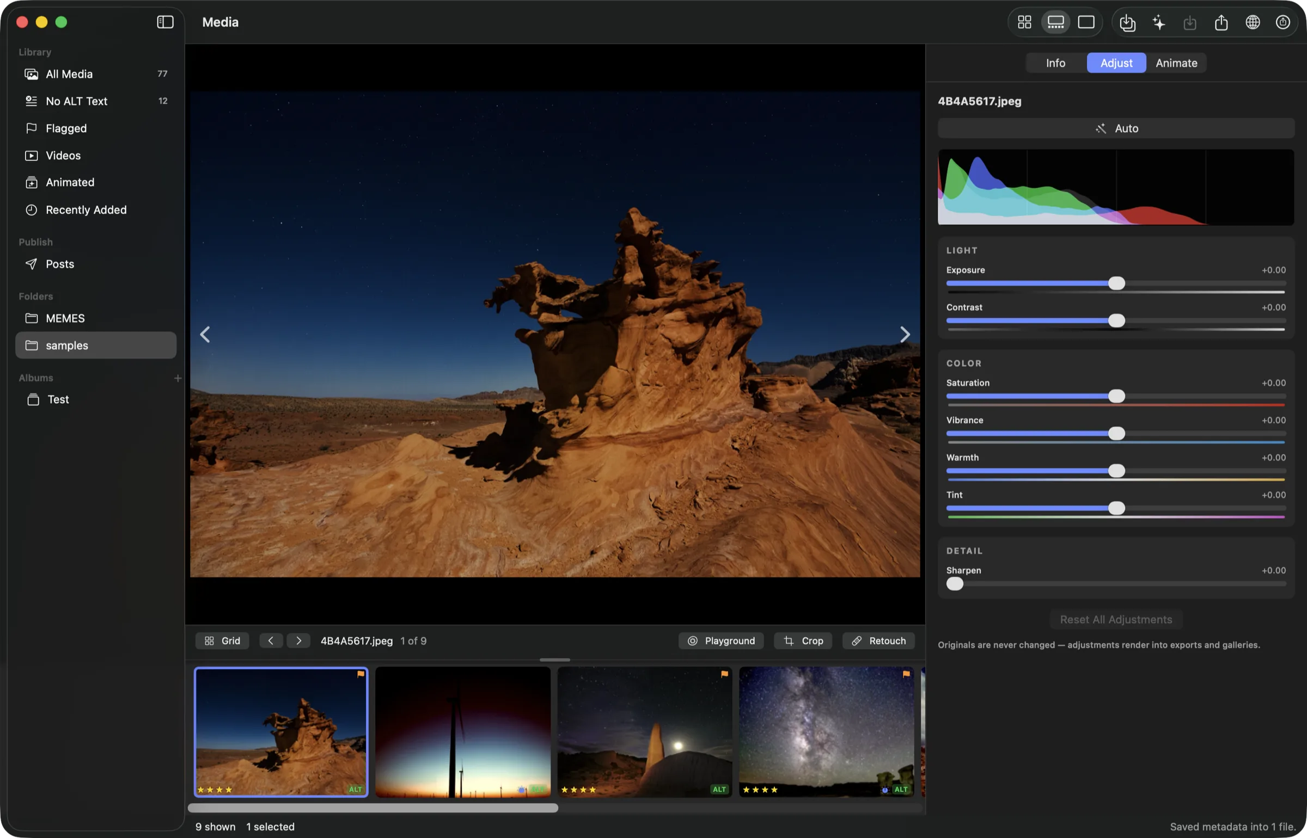Click 'Saved metadata into 1 file.' status
This screenshot has width=1307, height=838.
tap(1232, 827)
